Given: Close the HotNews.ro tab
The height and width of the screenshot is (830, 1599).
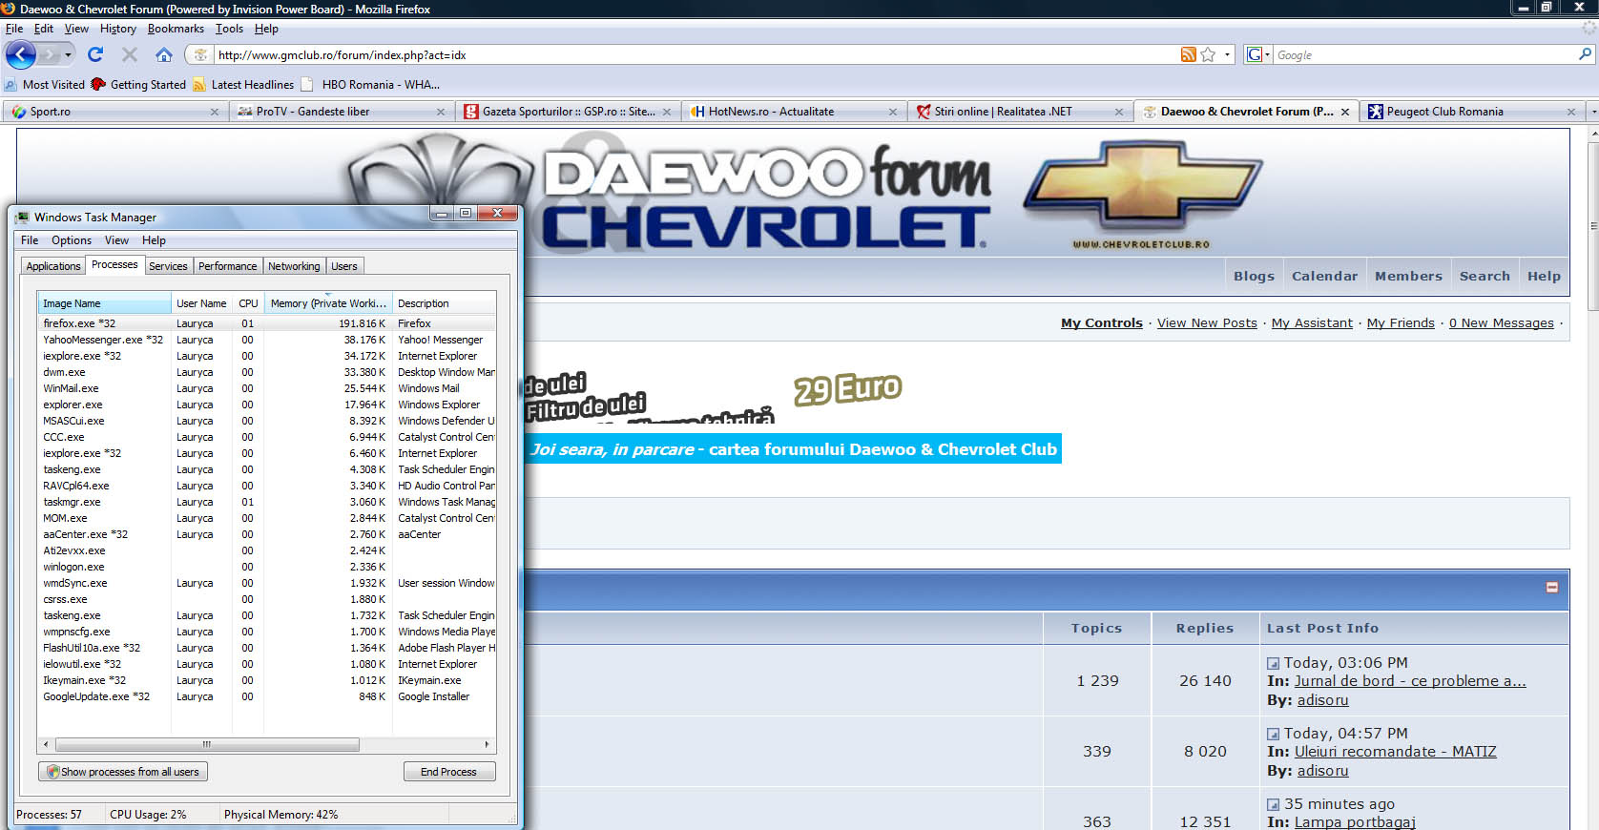Looking at the screenshot, I should pos(893,112).
